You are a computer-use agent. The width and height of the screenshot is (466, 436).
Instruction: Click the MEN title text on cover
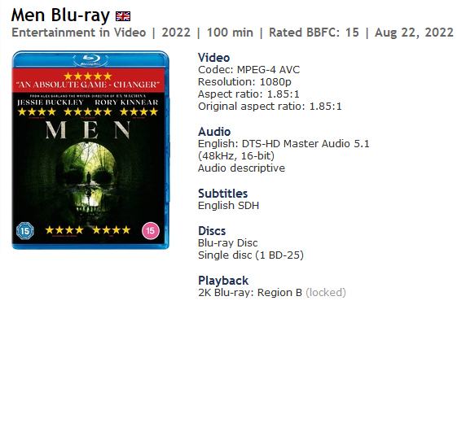pyautogui.click(x=88, y=130)
